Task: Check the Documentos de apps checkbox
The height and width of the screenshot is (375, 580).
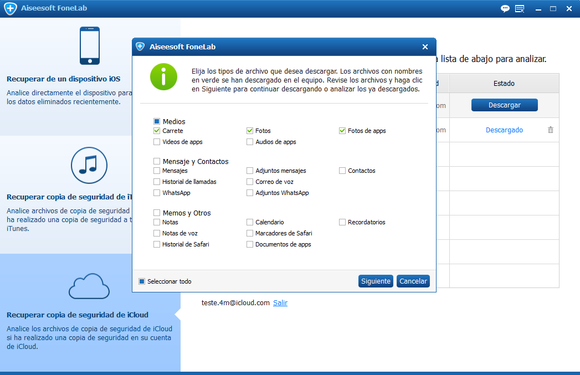Action: (250, 244)
